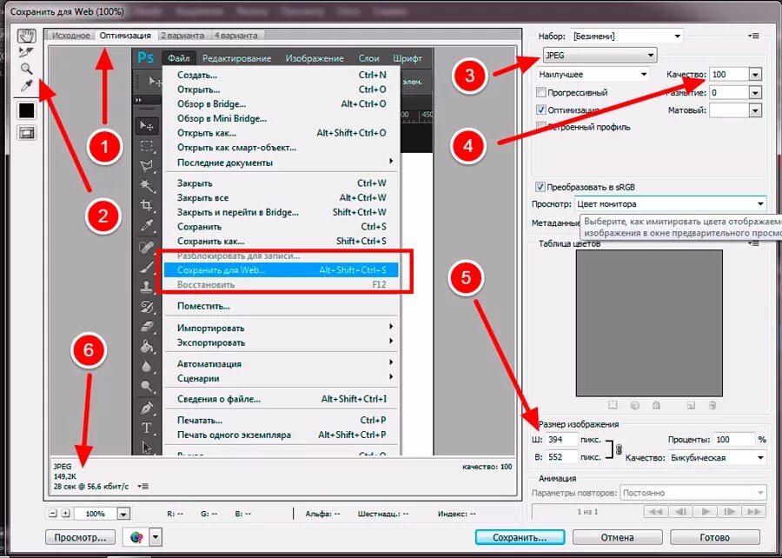Click the width field Ш showing 394
The height and width of the screenshot is (558, 782).
[x=561, y=439]
